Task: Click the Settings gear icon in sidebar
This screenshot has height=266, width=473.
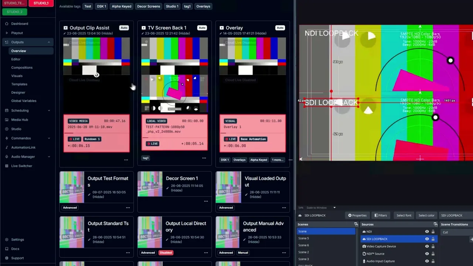Action: click(7, 239)
